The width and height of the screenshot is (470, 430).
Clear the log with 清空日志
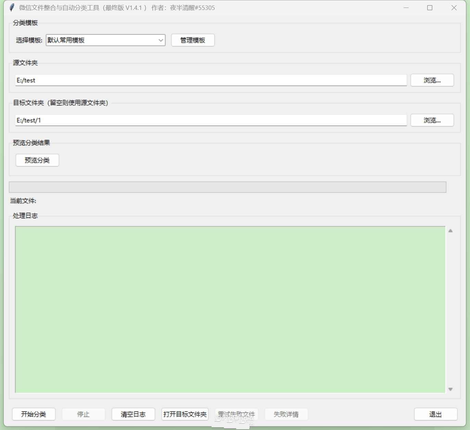(x=133, y=414)
